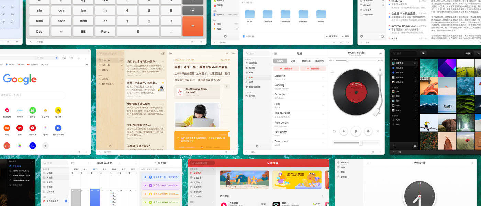The height and width of the screenshot is (206, 481).
Task: Click the add shortcut plus icon in browser
Action: [x=45, y=146]
